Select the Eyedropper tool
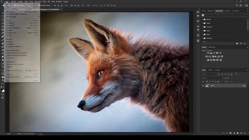The image size is (249, 140). (3, 33)
